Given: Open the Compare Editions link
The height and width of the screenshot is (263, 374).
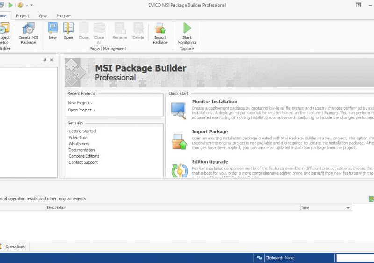Looking at the screenshot, I should tap(84, 156).
